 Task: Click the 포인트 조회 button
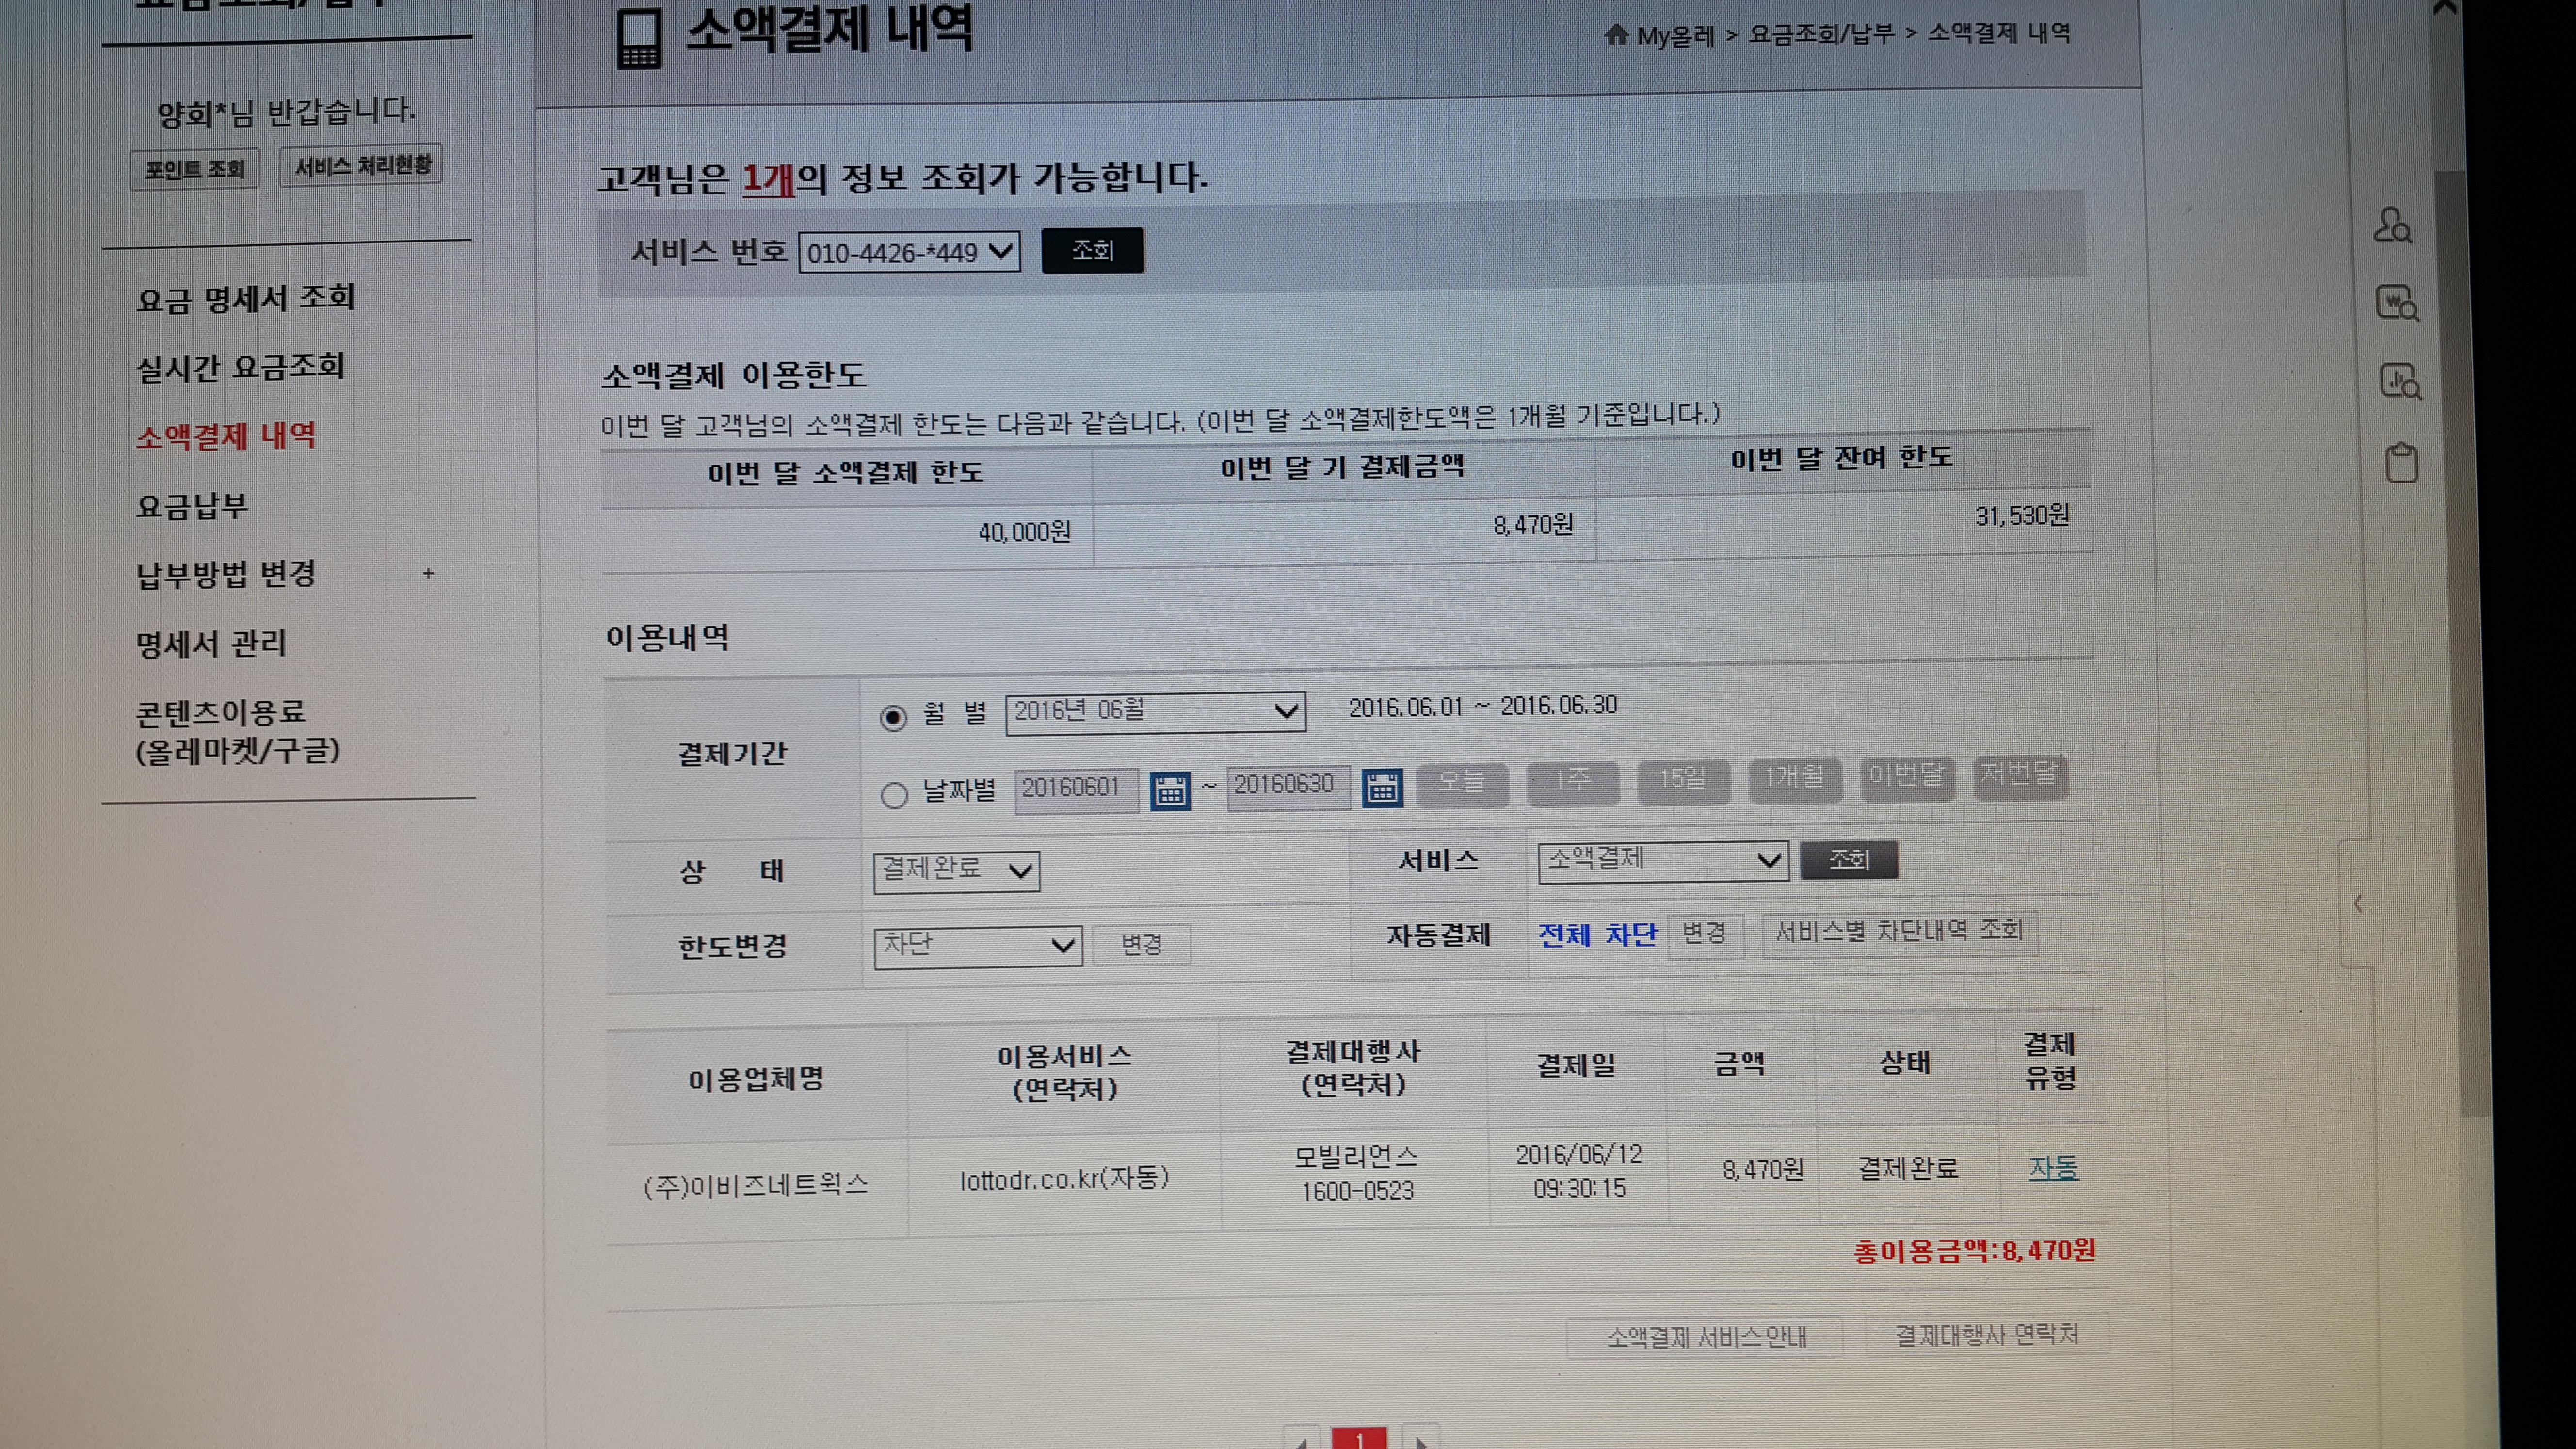195,169
